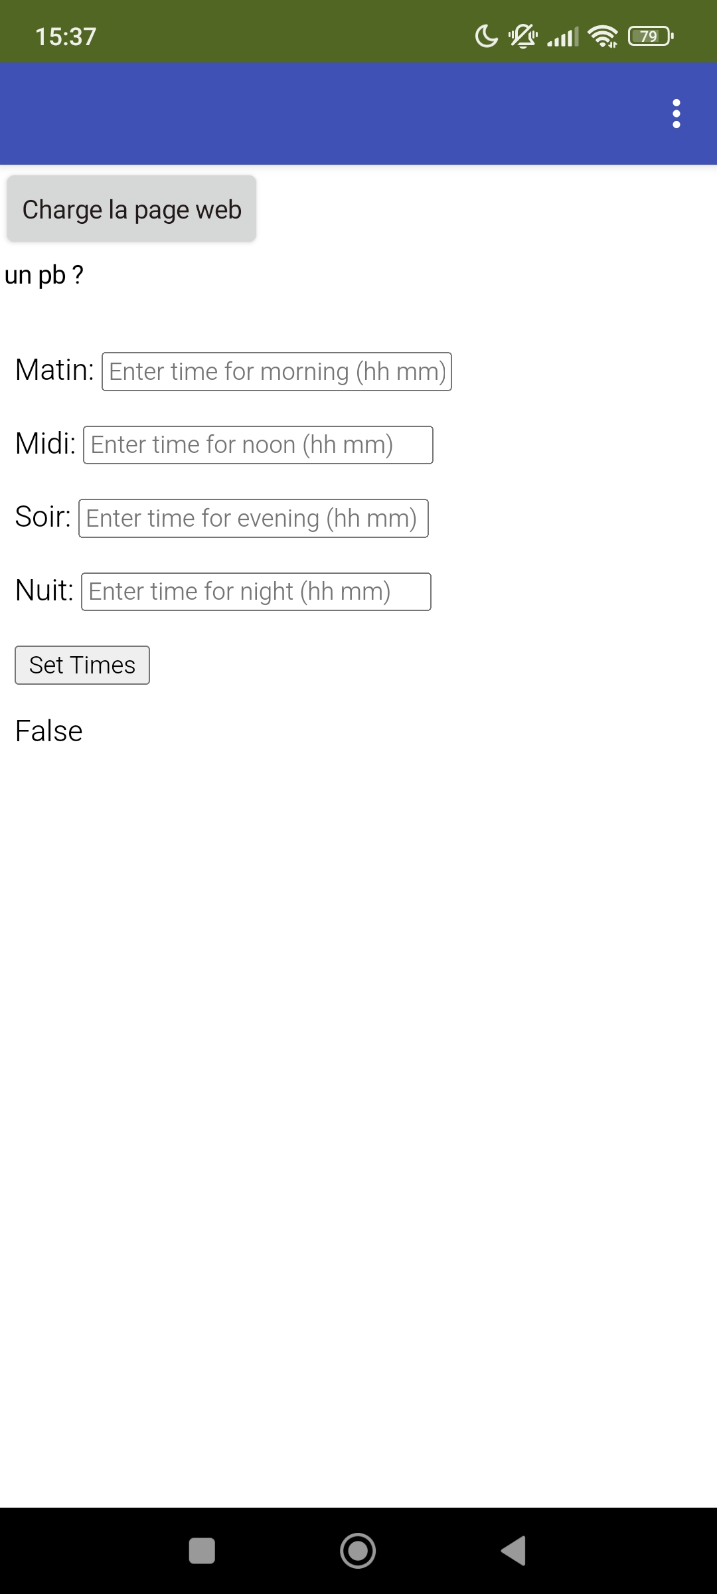Click the Matin label

pos(54,370)
